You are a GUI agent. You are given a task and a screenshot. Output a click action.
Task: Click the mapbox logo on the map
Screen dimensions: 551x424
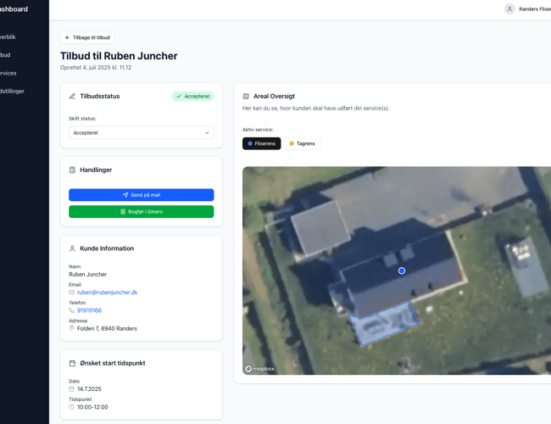(259, 369)
